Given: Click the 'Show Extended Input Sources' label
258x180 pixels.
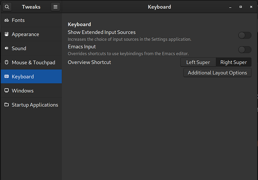Looking at the screenshot, I should click(102, 32).
